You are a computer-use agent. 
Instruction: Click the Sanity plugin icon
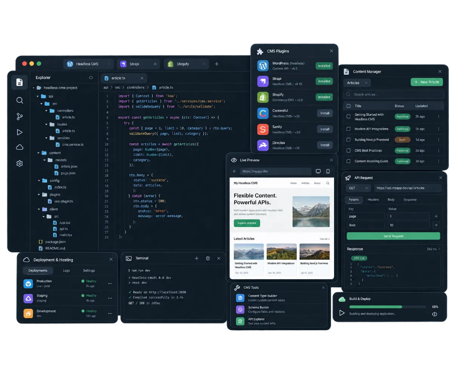pos(263,129)
